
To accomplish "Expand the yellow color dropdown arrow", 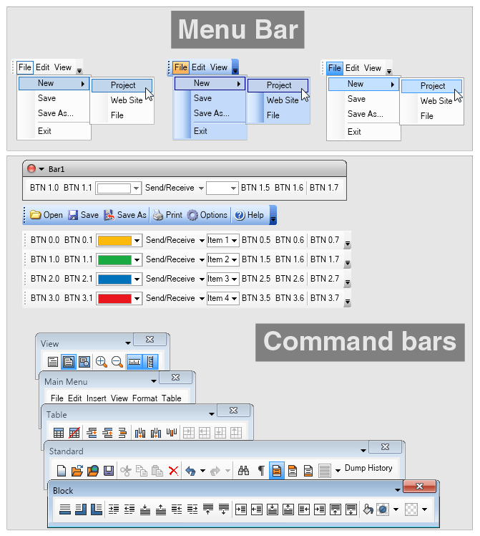I will [x=137, y=241].
